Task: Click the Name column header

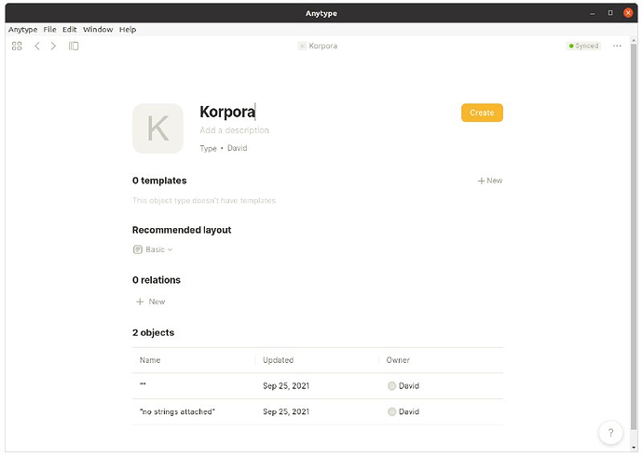Action: (150, 360)
